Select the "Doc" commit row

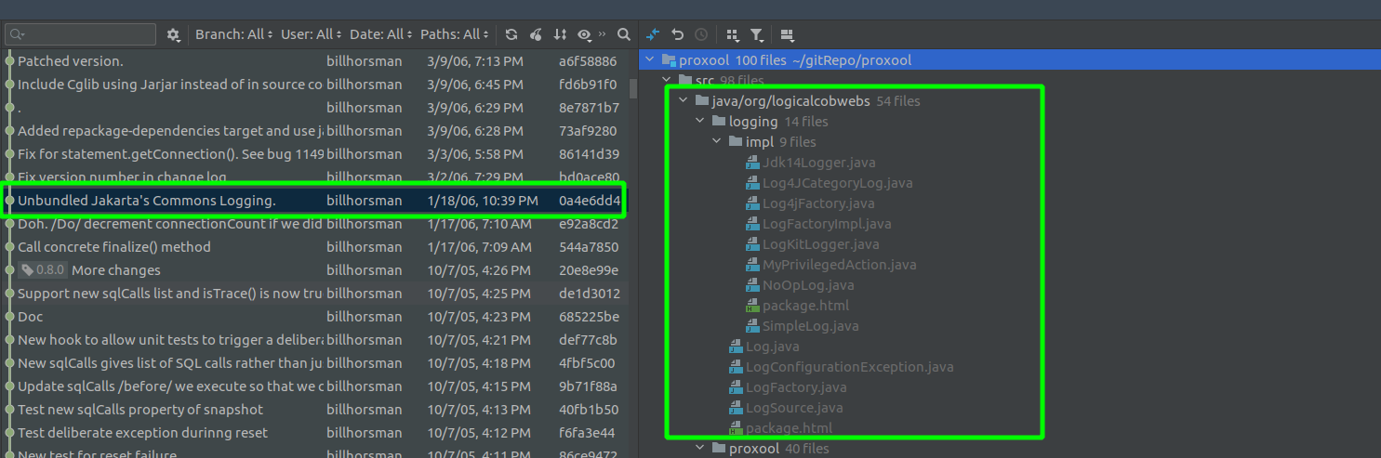(x=315, y=317)
